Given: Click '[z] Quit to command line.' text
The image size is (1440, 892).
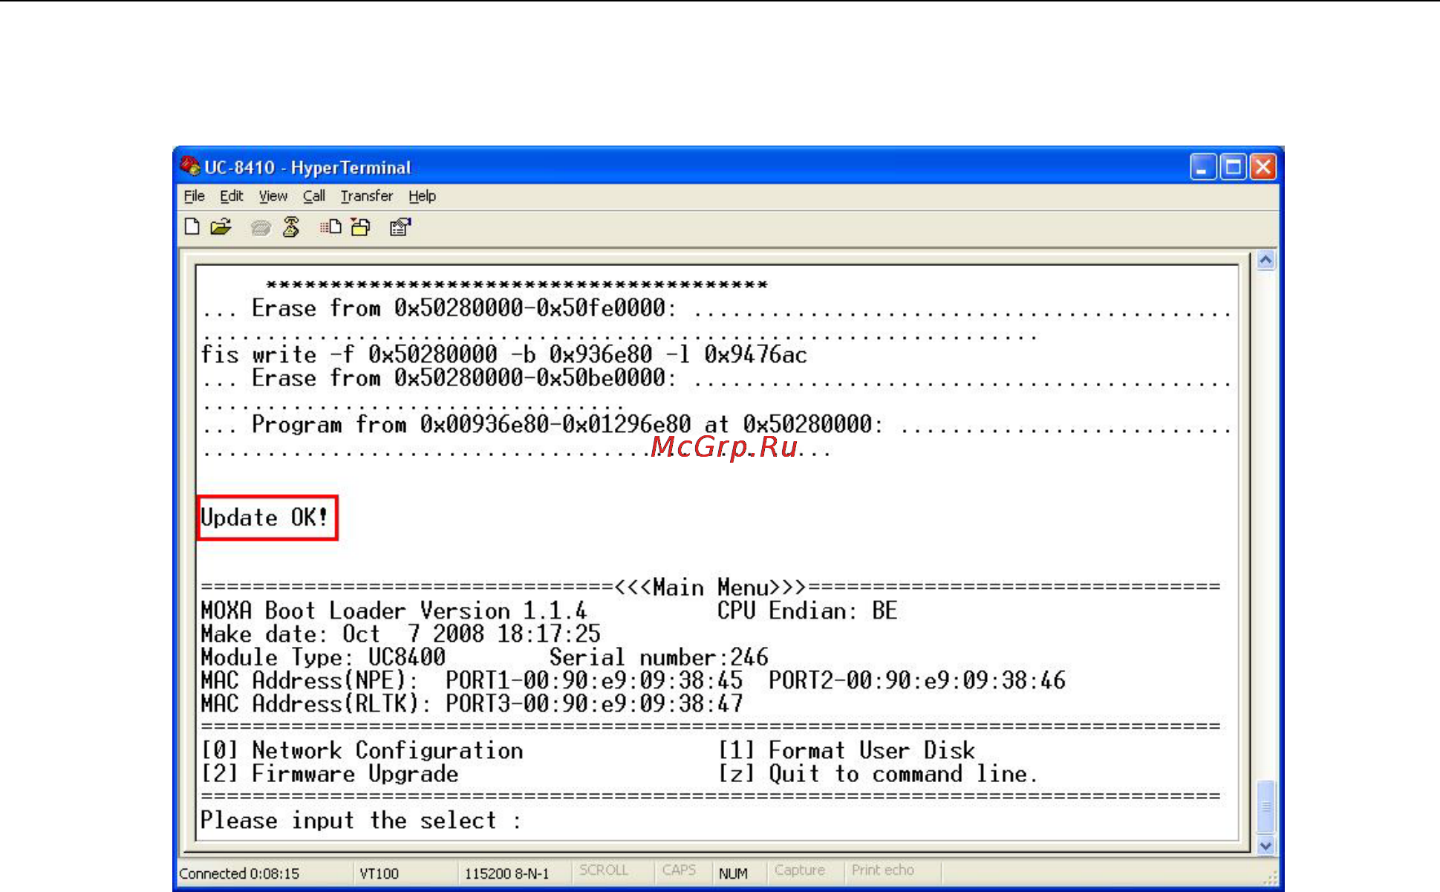Looking at the screenshot, I should pos(877,774).
